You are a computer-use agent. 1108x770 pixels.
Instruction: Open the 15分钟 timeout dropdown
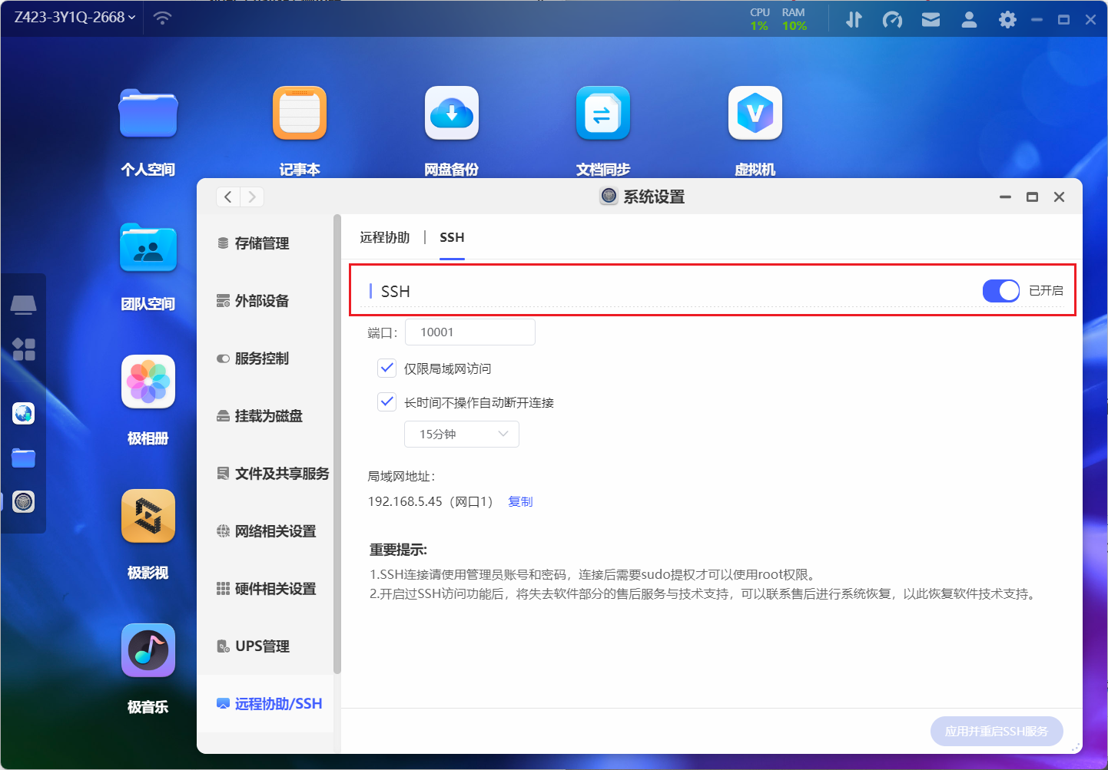click(x=461, y=434)
